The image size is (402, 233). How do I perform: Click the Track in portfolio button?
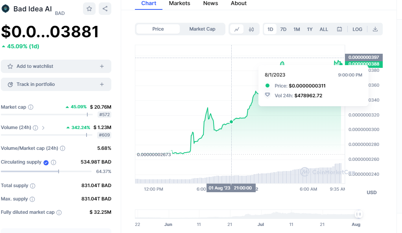(x=56, y=84)
